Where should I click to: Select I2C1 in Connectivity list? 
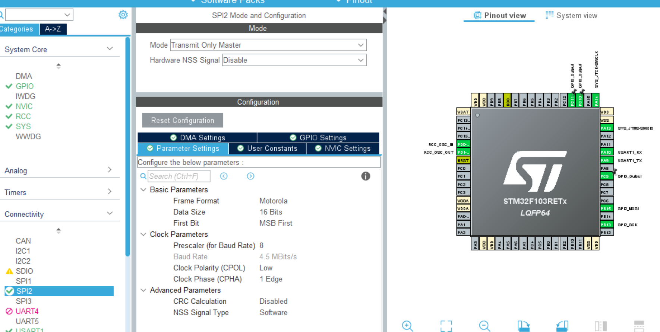click(x=23, y=251)
